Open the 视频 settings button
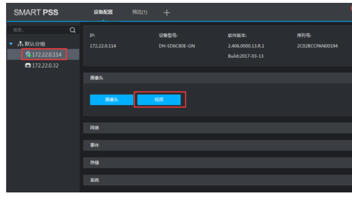This screenshot has width=352, height=200. tap(159, 100)
